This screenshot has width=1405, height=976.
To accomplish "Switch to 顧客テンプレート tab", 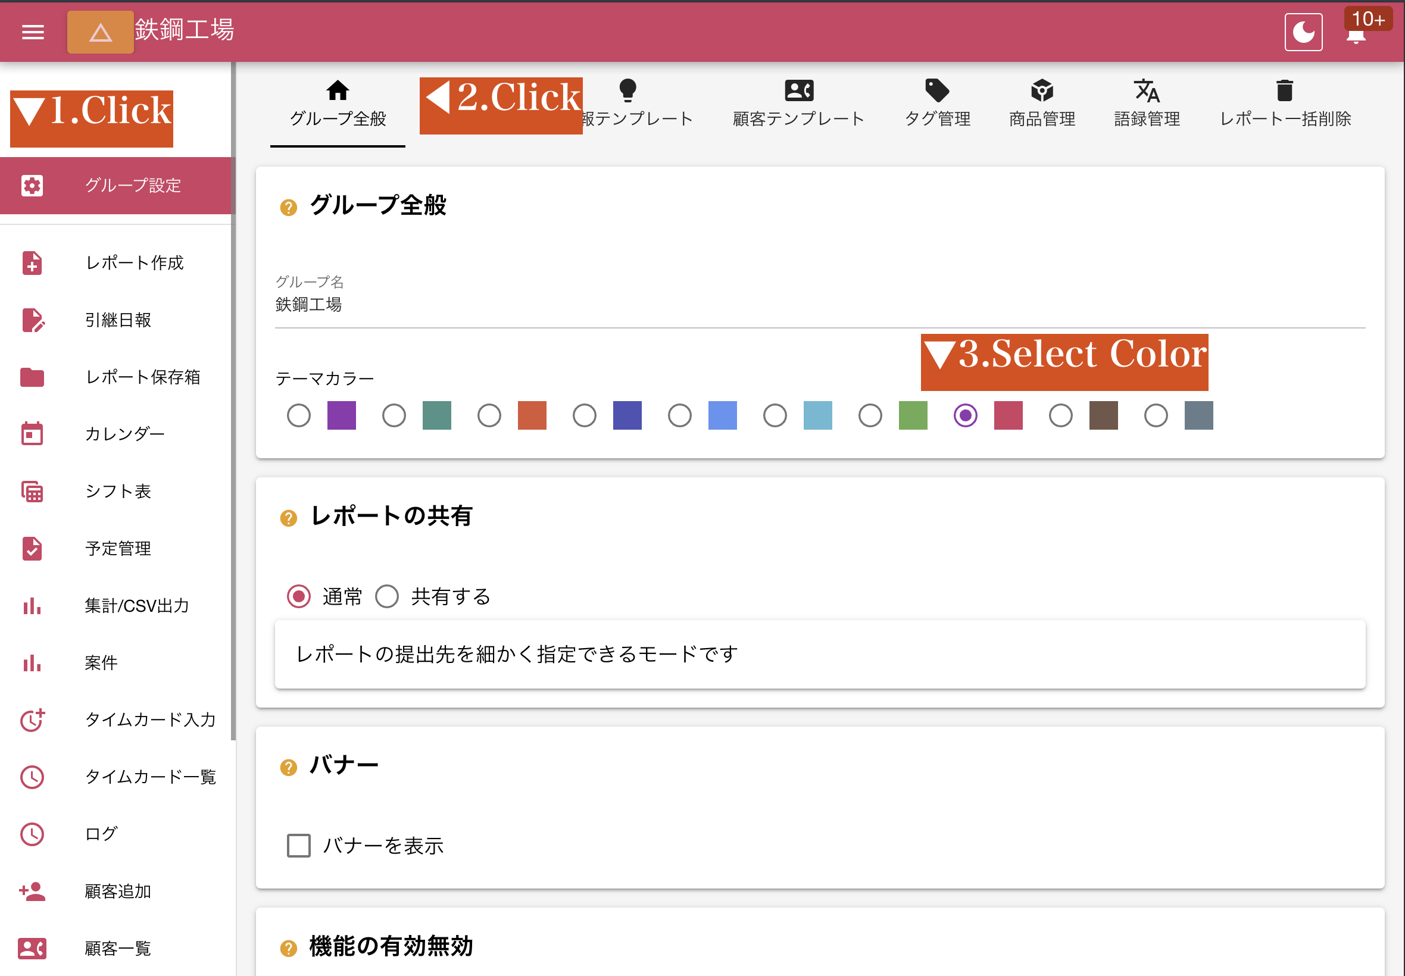I will point(798,104).
